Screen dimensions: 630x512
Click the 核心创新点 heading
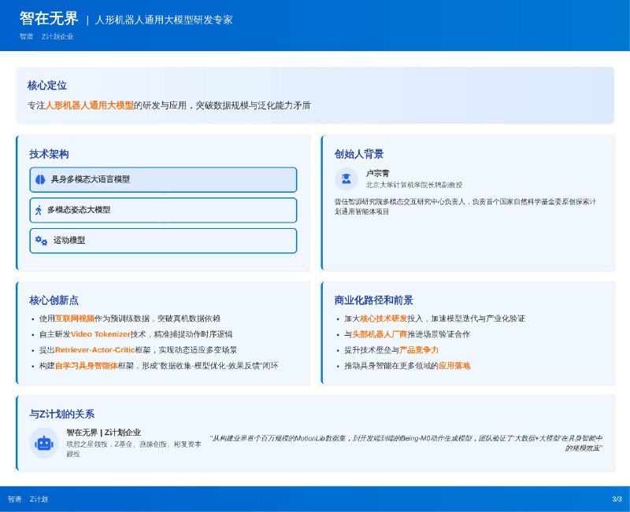tap(54, 300)
